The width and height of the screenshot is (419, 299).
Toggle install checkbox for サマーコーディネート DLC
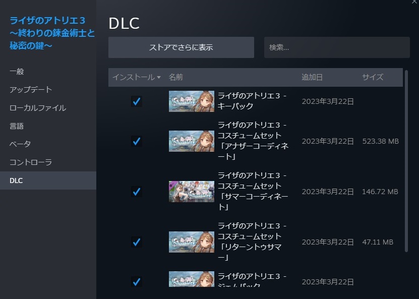(137, 192)
